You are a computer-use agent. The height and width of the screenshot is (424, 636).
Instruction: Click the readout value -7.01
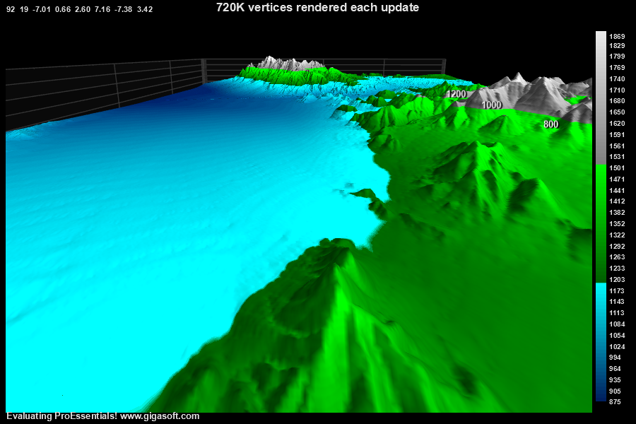coord(42,9)
